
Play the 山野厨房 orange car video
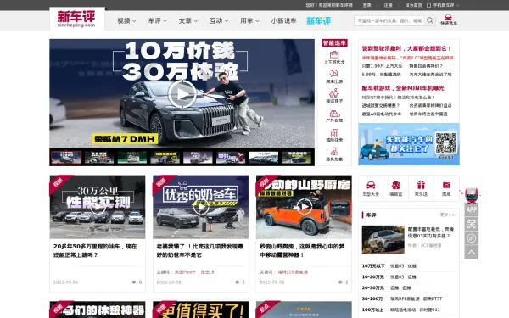click(305, 206)
